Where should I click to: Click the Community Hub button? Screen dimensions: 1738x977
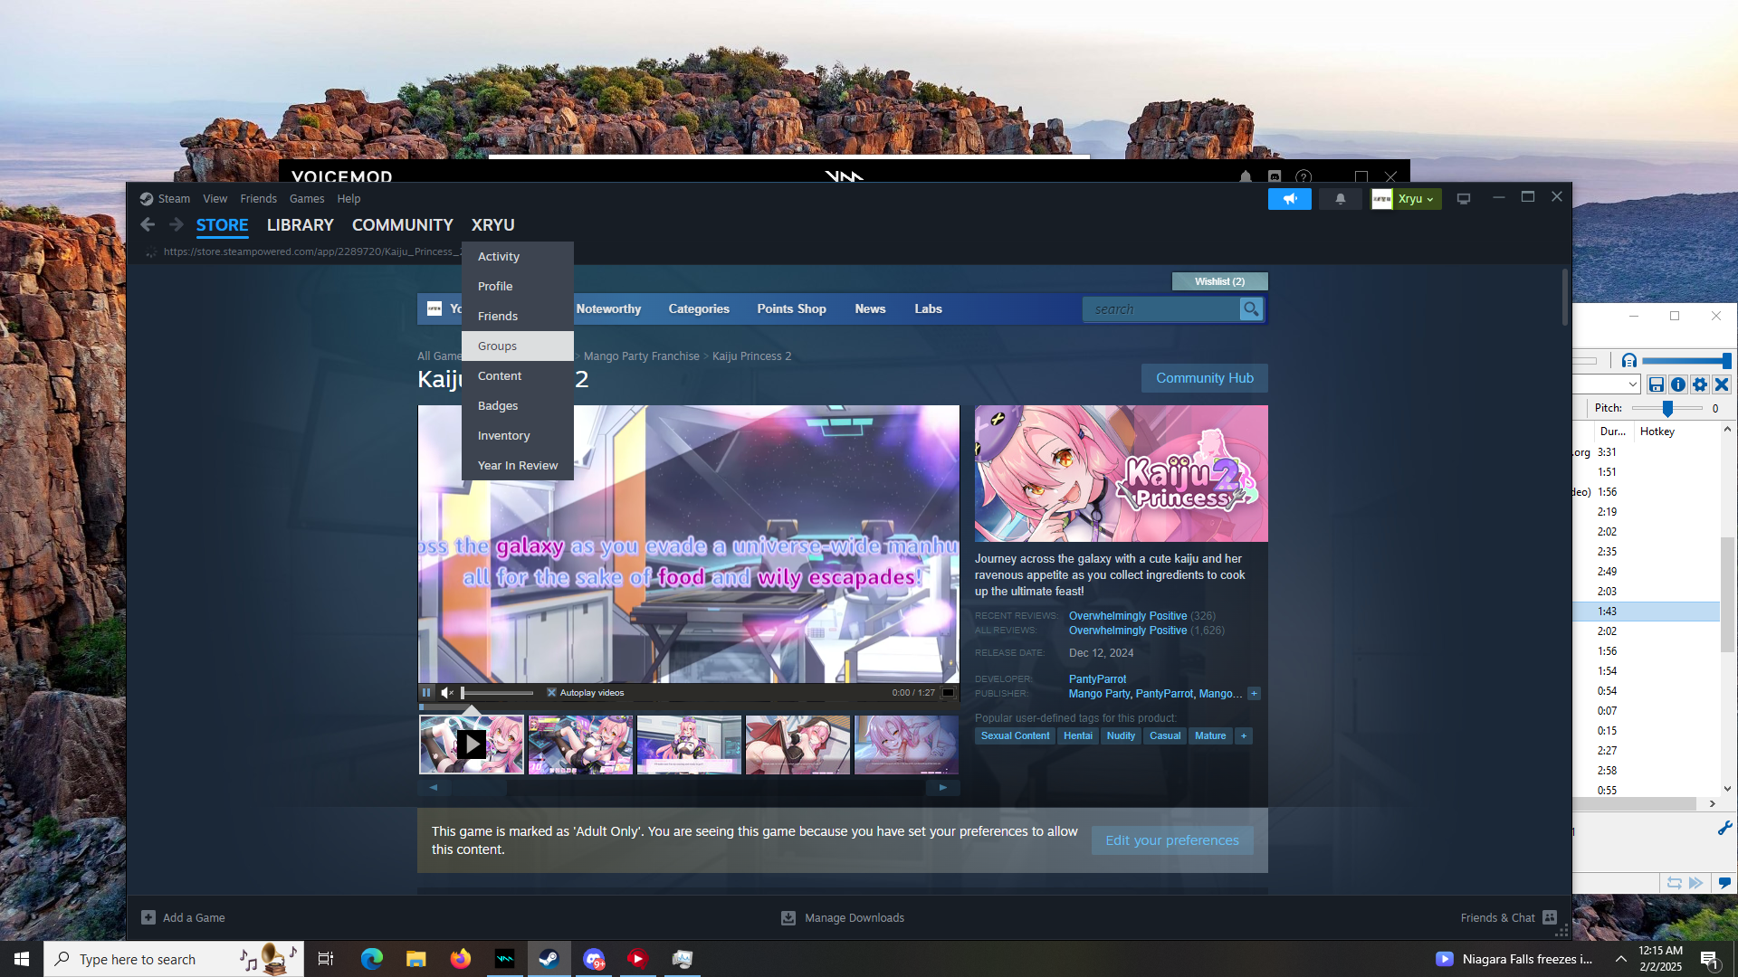[1204, 378]
